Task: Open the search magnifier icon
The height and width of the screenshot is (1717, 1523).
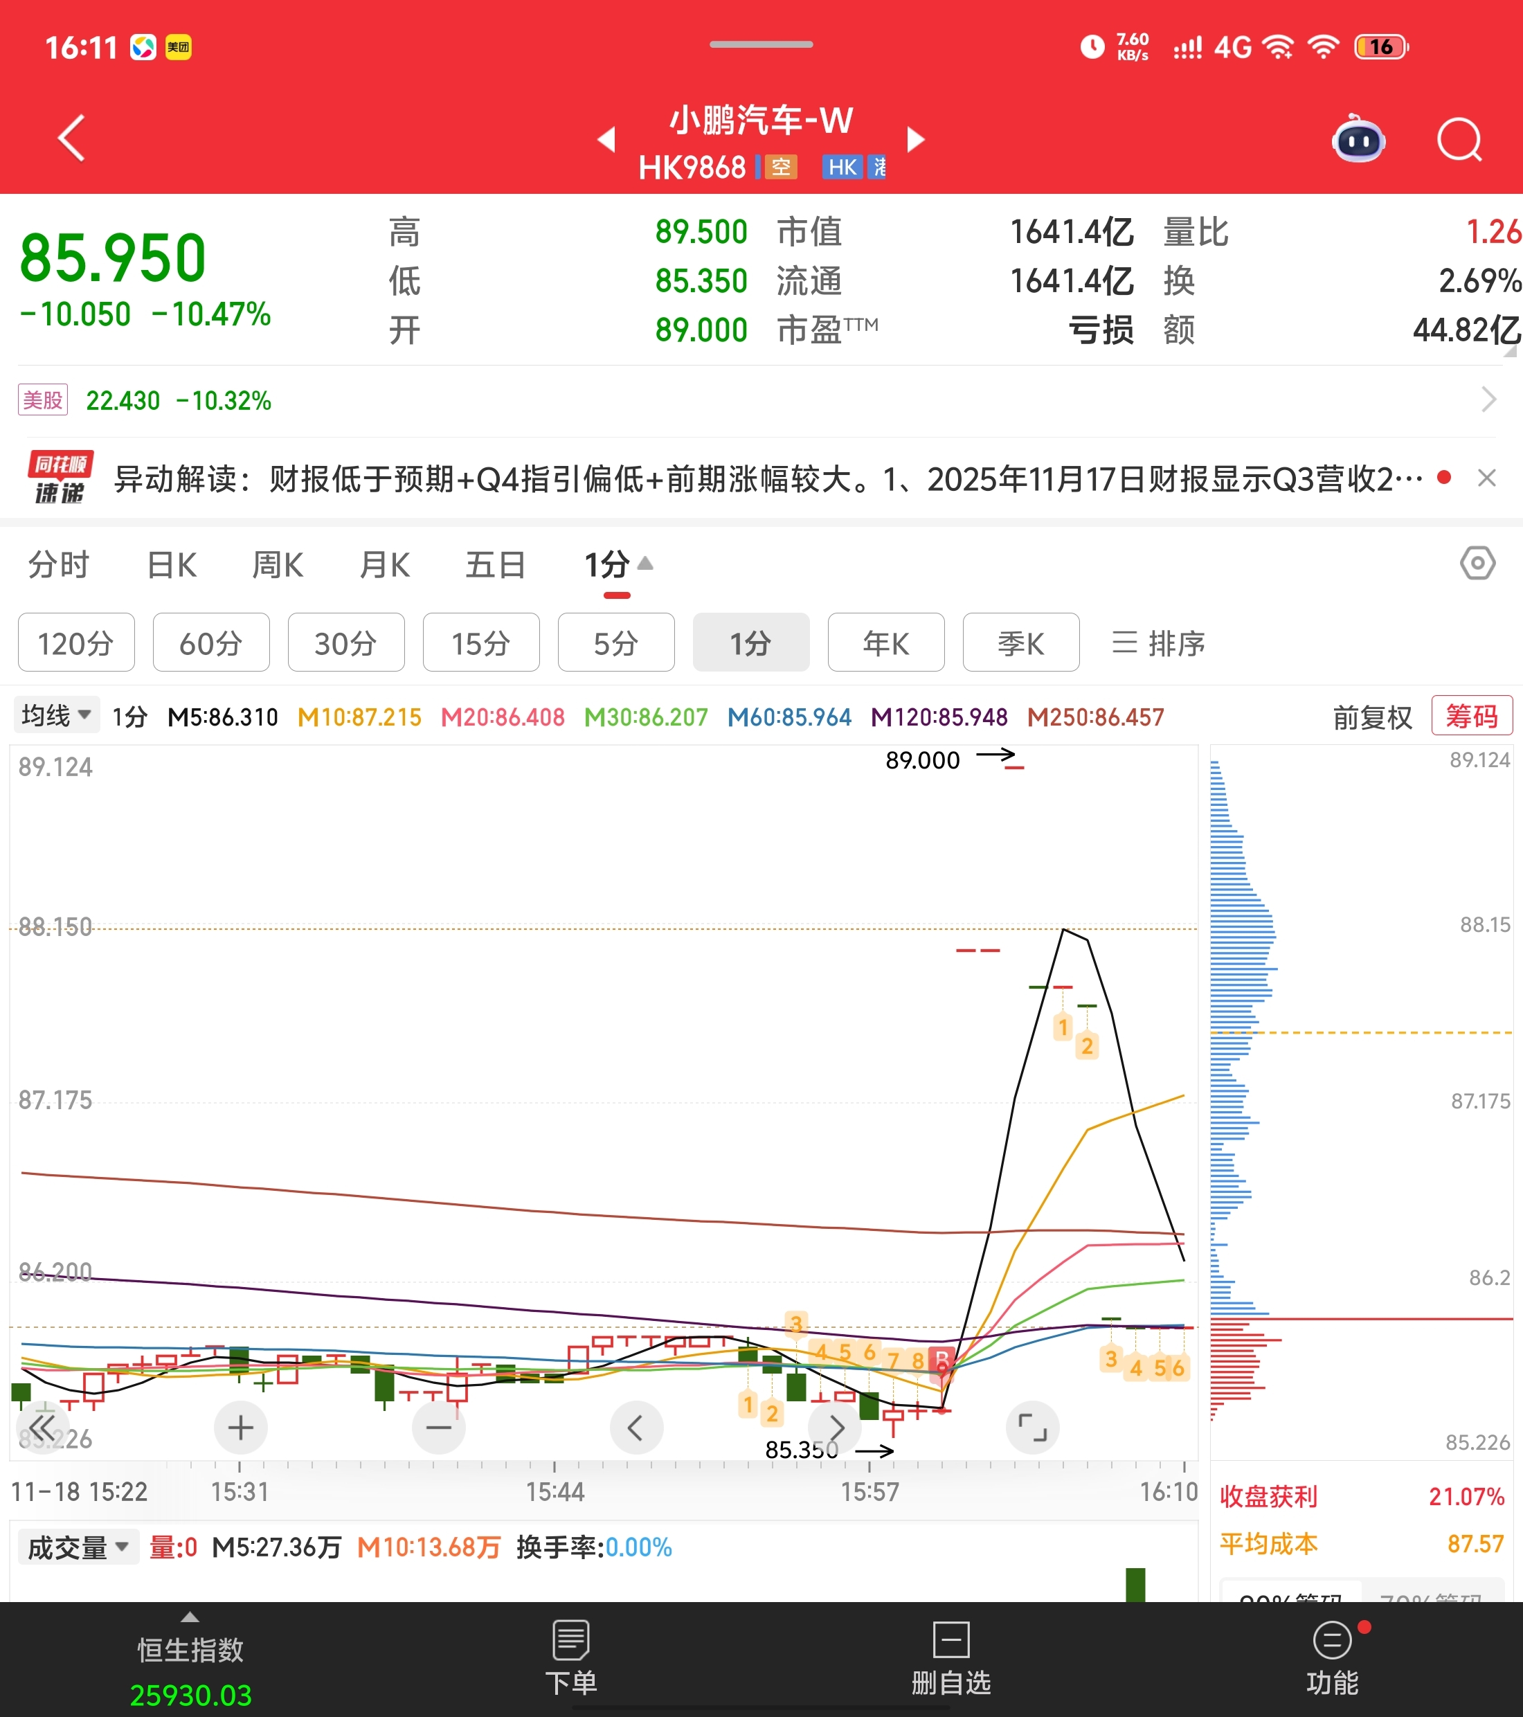Action: [x=1459, y=139]
